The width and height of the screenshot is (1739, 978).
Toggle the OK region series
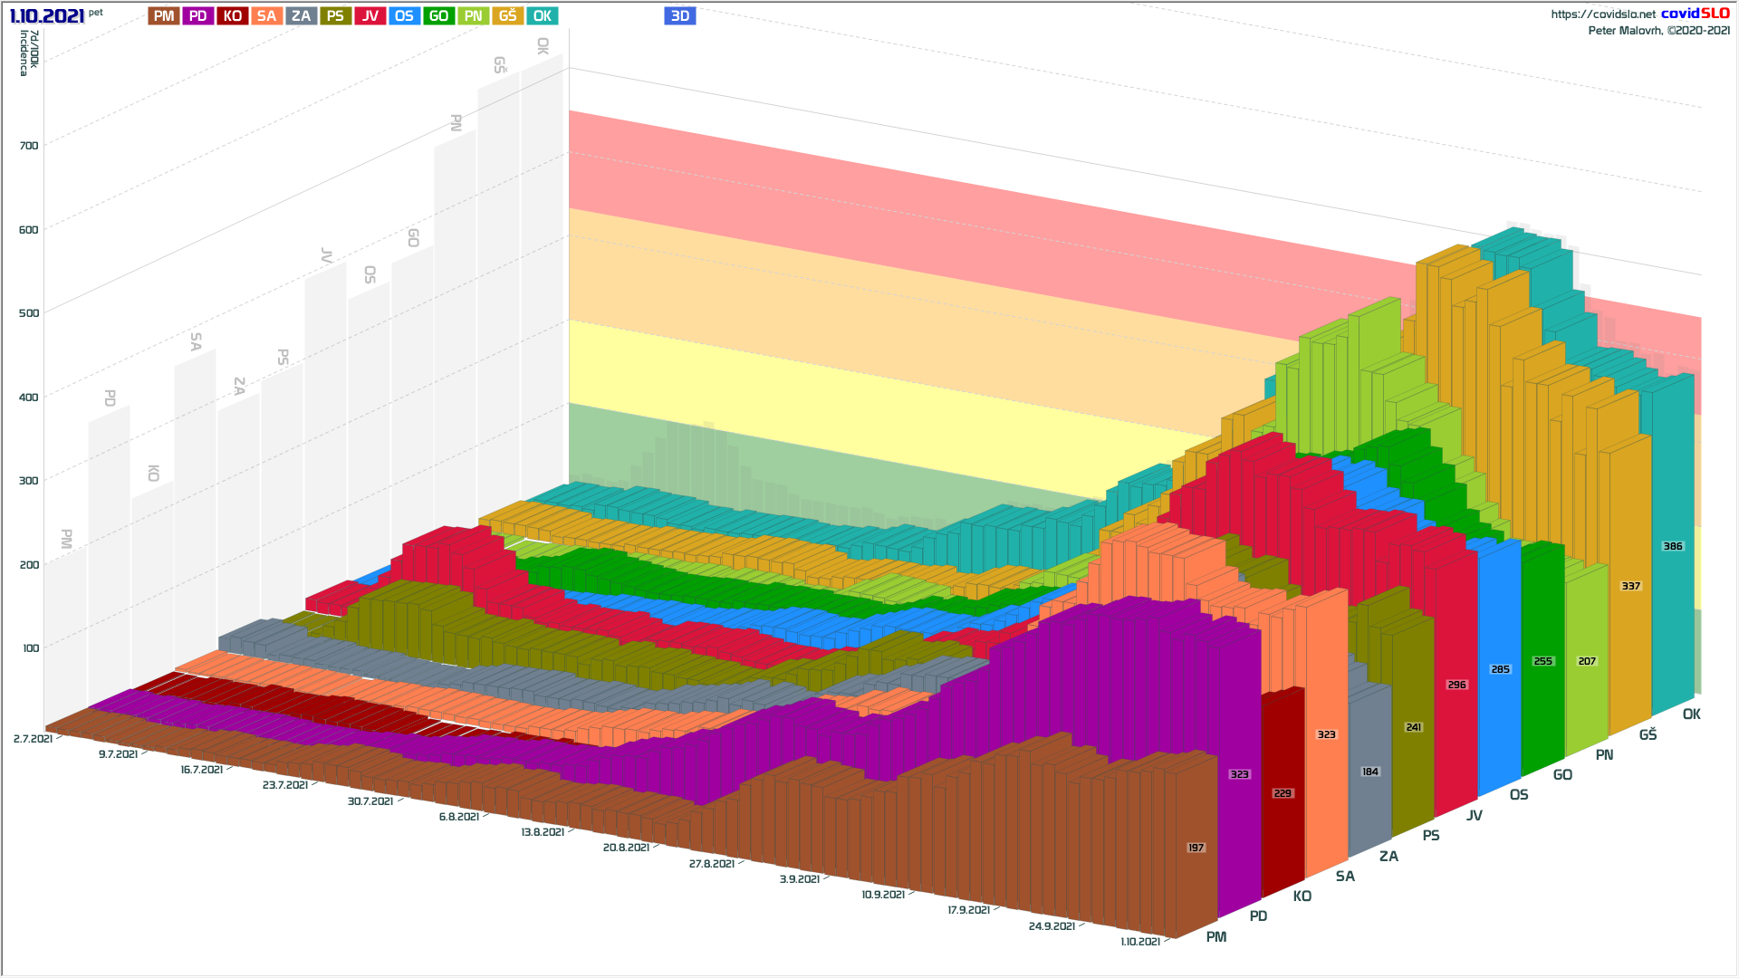click(x=542, y=16)
